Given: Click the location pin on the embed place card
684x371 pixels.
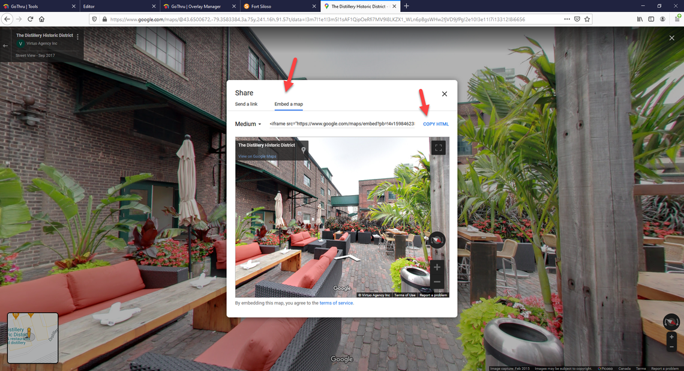Looking at the screenshot, I should point(304,150).
